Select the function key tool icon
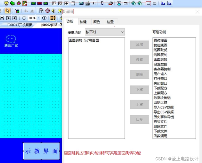The height and width of the screenshot is (163, 202). (148, 3)
